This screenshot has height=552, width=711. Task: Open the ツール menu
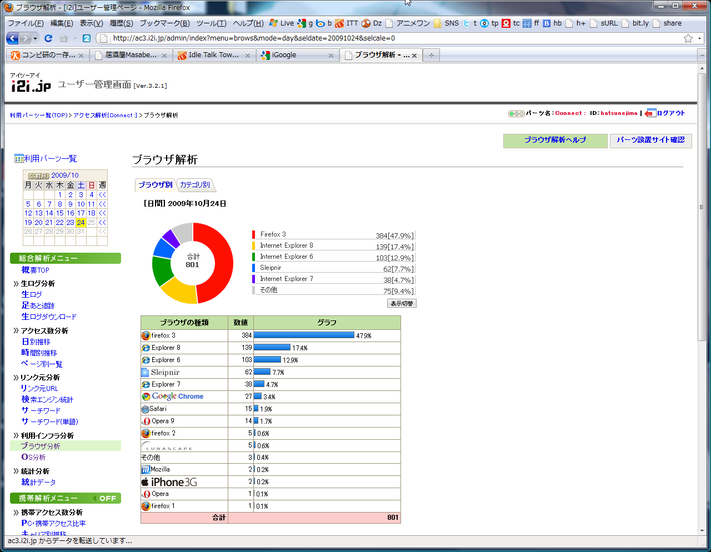[211, 23]
